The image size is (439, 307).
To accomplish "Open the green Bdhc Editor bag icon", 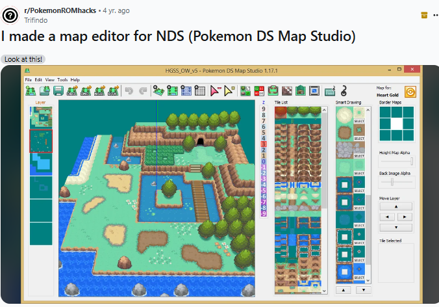I will click(273, 91).
